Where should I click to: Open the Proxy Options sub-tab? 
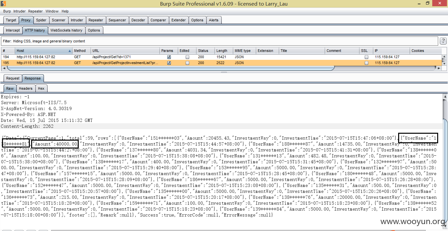(94, 30)
